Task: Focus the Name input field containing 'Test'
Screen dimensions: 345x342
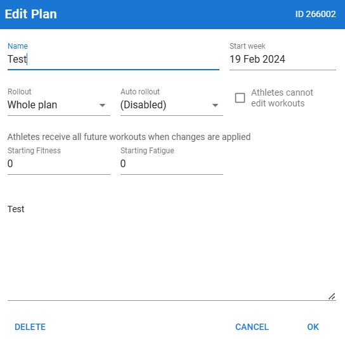Action: point(114,60)
